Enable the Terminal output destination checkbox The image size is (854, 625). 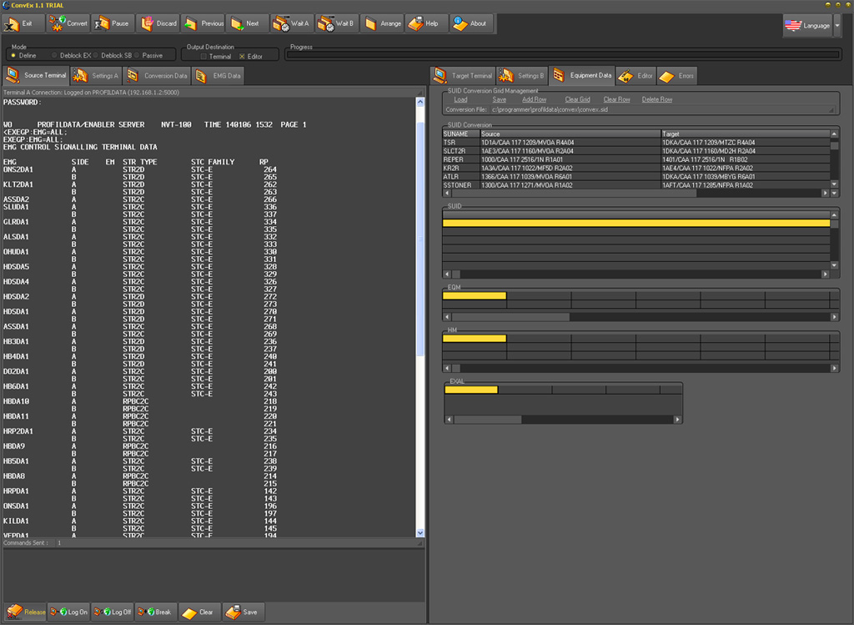point(203,56)
